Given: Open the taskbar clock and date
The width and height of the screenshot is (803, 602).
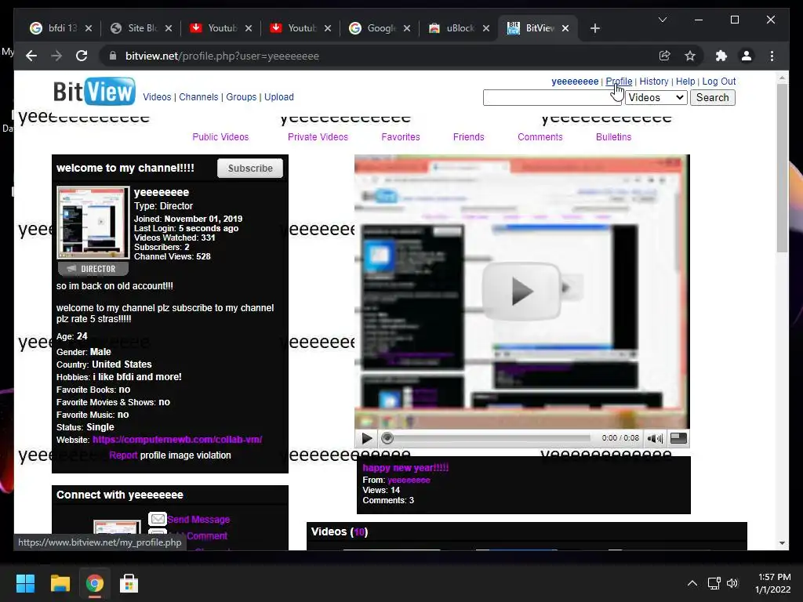Looking at the screenshot, I should [773, 583].
